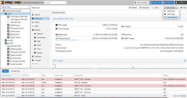Open Network settings

(x=40, y=34)
